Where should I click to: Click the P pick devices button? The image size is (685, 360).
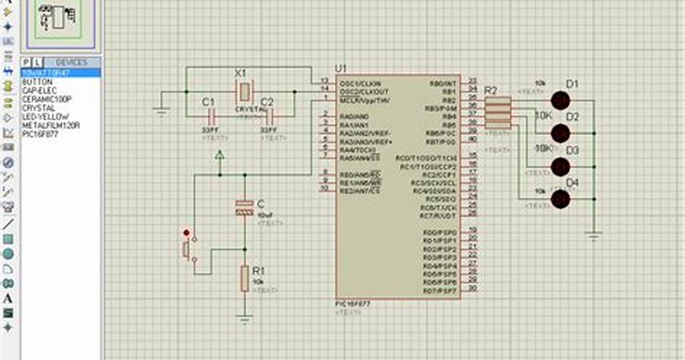click(x=27, y=62)
